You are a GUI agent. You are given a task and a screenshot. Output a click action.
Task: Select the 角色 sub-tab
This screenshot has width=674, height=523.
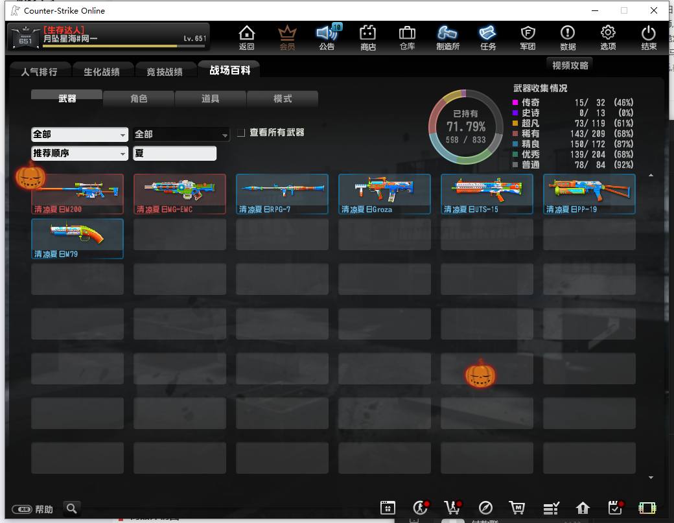click(139, 99)
